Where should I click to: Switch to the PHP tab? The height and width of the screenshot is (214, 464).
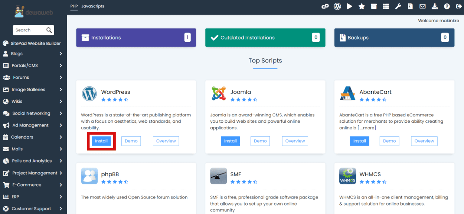pos(74,6)
